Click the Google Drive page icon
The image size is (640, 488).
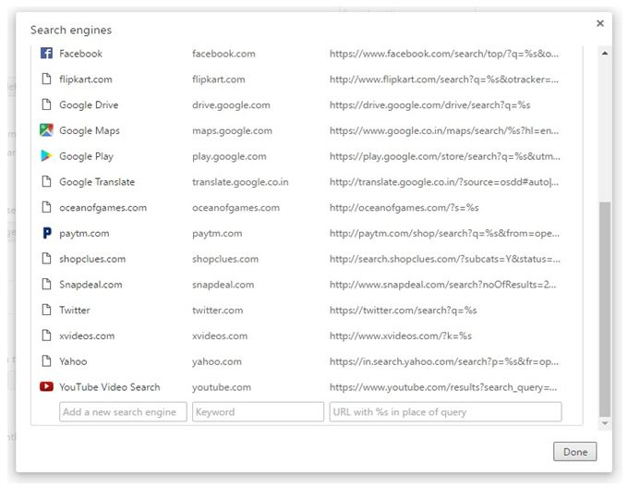pos(46,104)
